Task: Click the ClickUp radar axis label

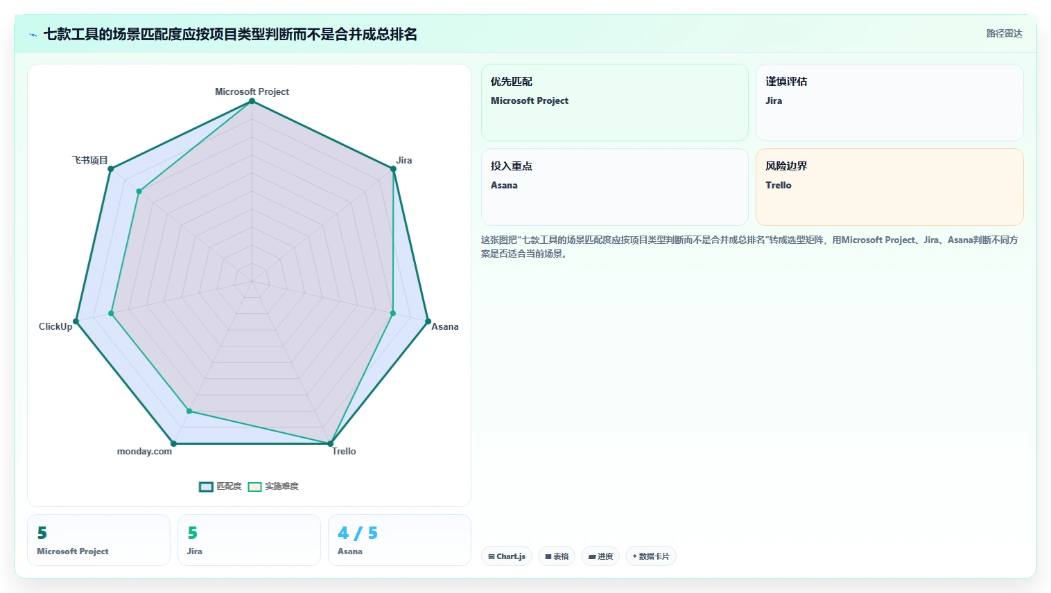Action: (x=55, y=326)
